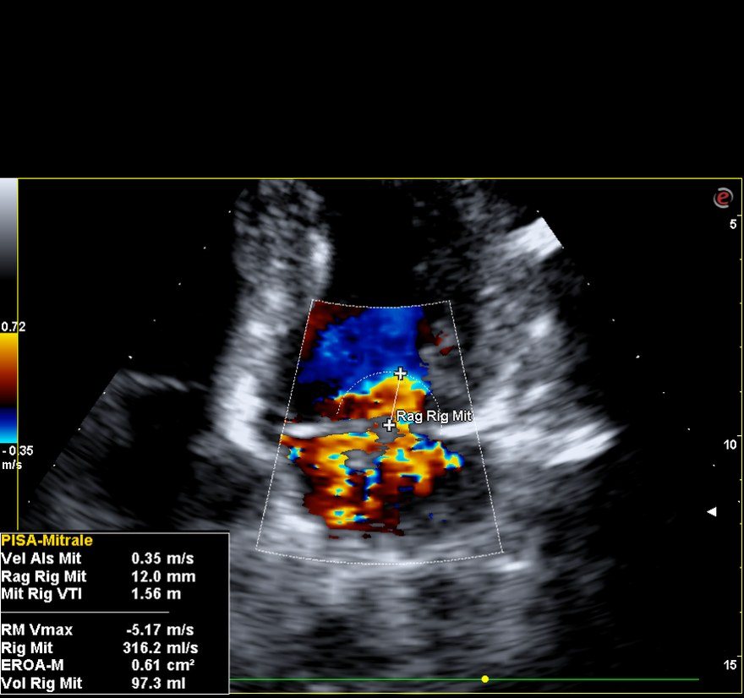
Task: Click the 'PISA-Mitrale' panel title
Action: coord(46,541)
